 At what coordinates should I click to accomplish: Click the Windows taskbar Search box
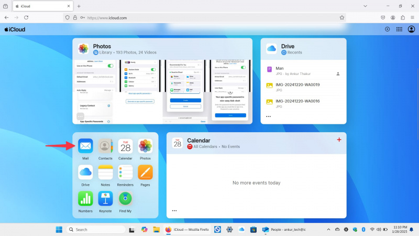click(x=96, y=230)
